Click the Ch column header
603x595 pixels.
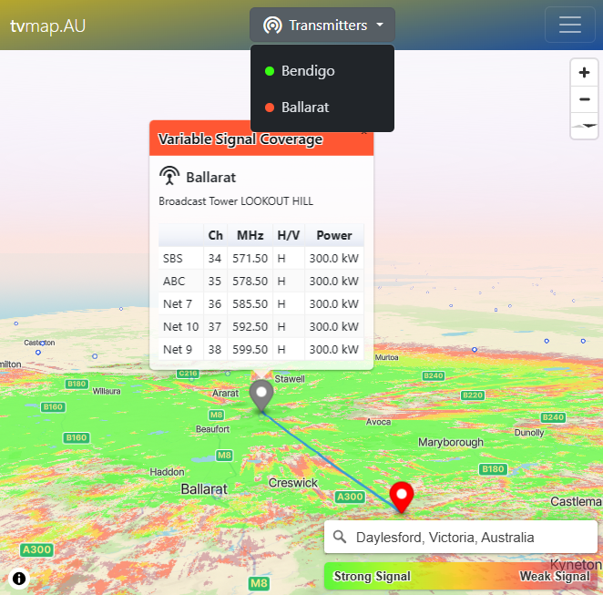tap(215, 235)
